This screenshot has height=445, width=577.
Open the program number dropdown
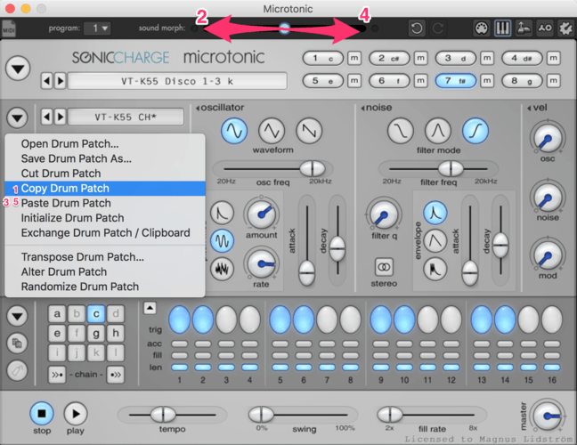97,28
